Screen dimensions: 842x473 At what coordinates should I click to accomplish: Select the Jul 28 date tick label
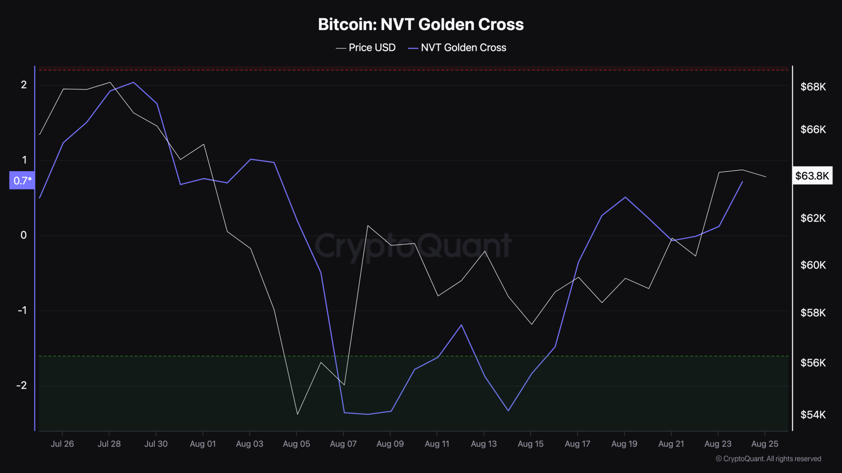[109, 444]
